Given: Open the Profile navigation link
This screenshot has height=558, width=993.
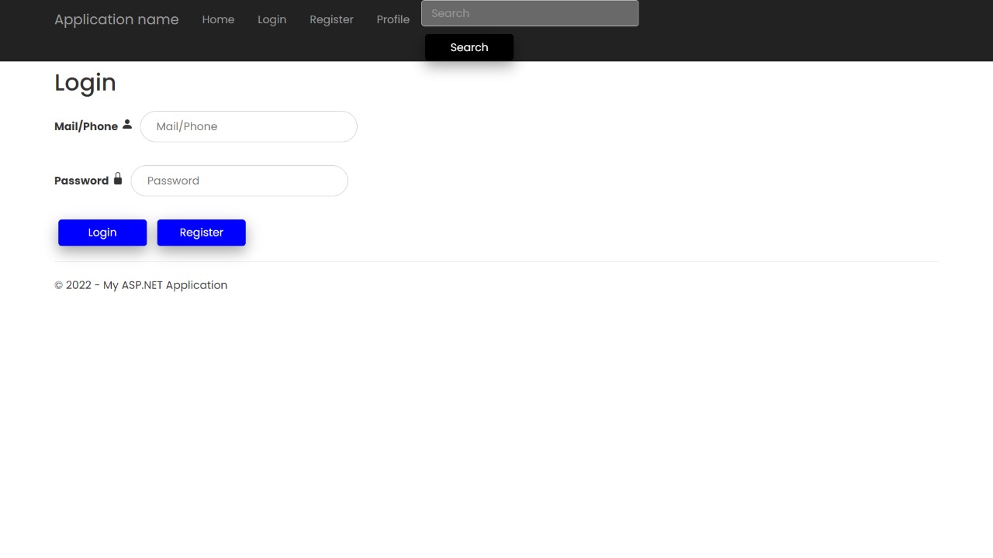Looking at the screenshot, I should (393, 19).
